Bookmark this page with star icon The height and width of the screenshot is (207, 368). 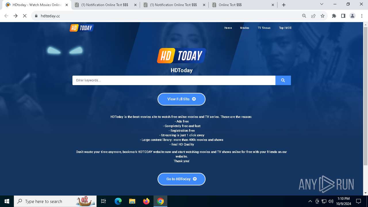323,16
